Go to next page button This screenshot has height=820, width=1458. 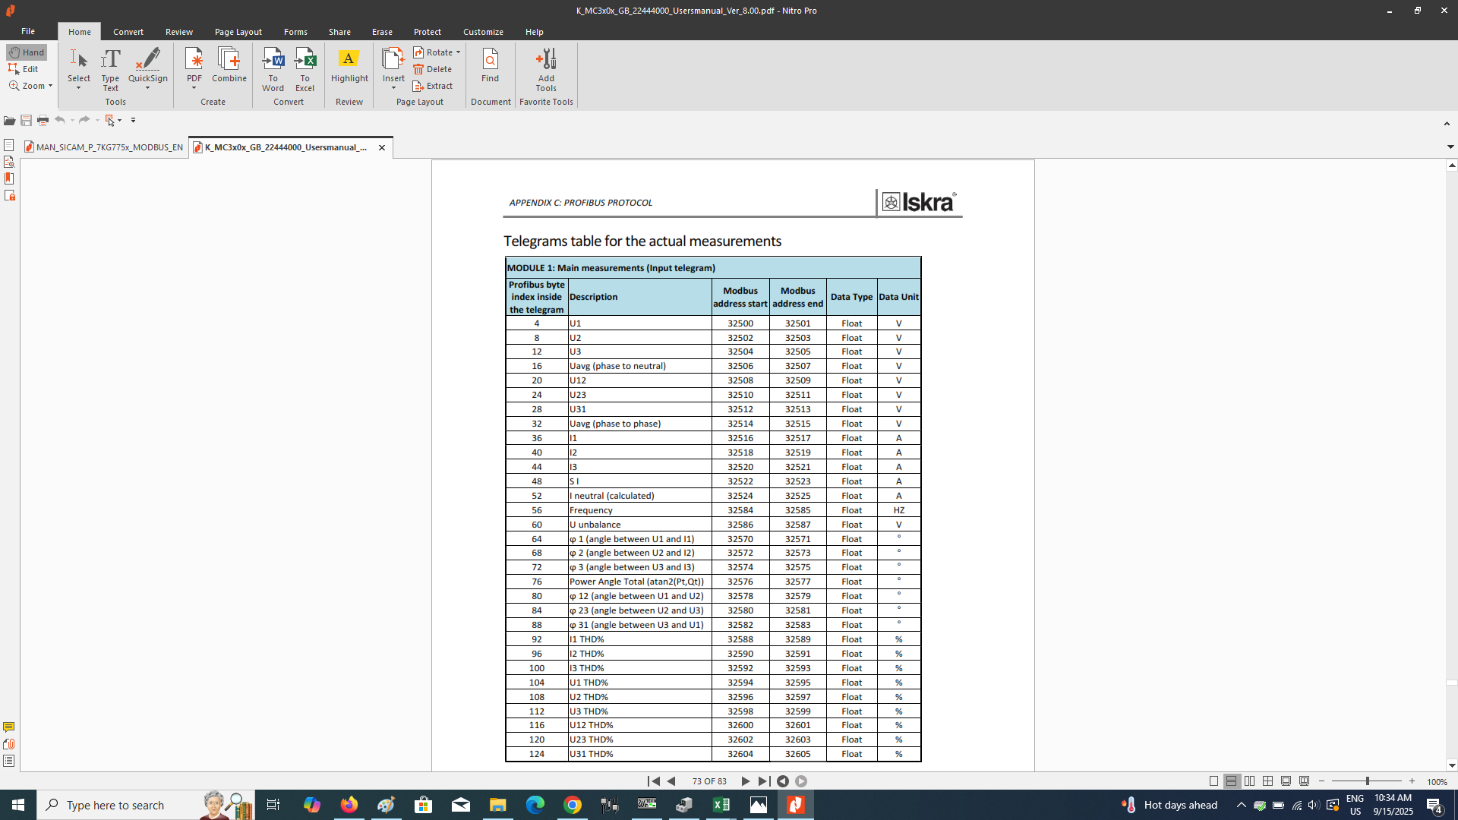(x=745, y=781)
